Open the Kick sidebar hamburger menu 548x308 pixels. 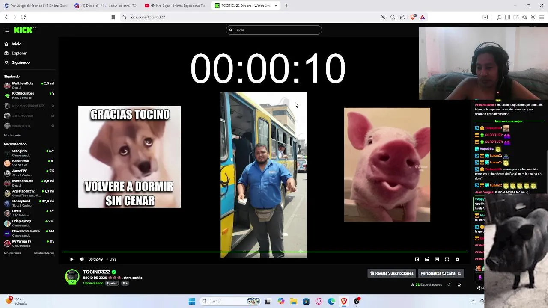point(7,30)
